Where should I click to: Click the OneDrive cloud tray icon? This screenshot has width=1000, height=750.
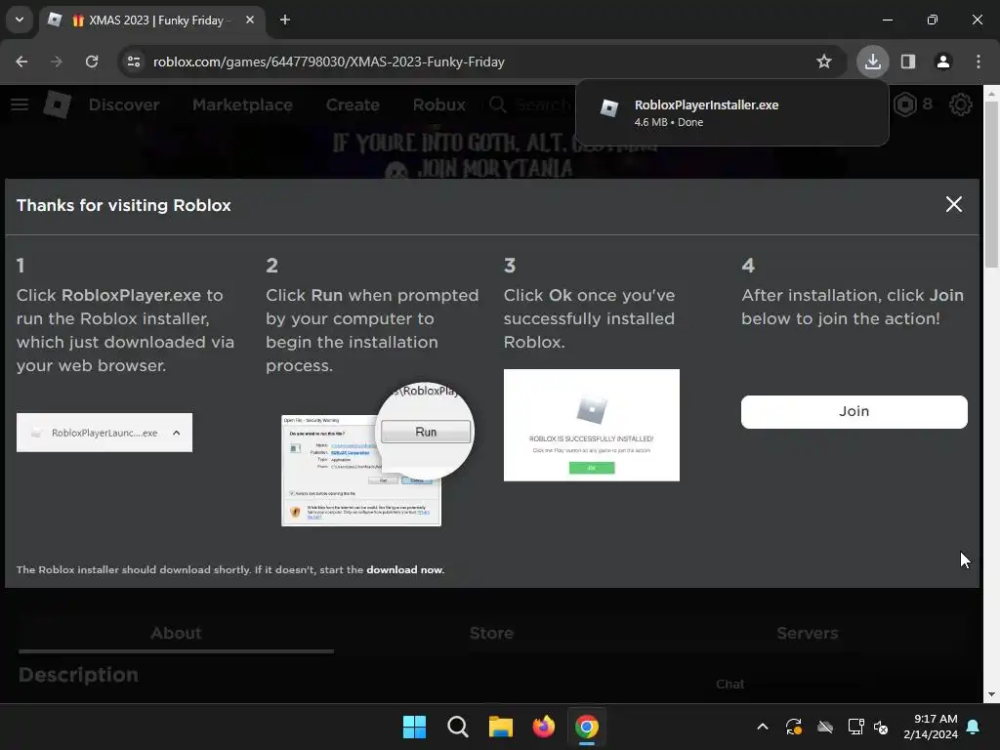click(825, 727)
